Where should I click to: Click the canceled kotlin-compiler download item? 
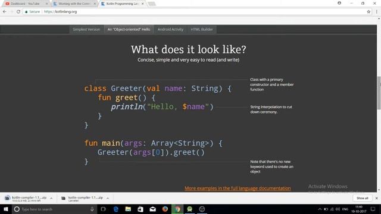point(82,199)
